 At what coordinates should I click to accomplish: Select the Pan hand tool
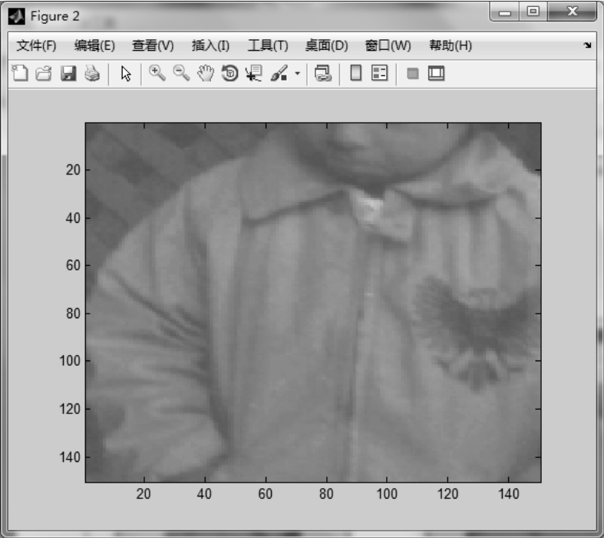coord(206,73)
